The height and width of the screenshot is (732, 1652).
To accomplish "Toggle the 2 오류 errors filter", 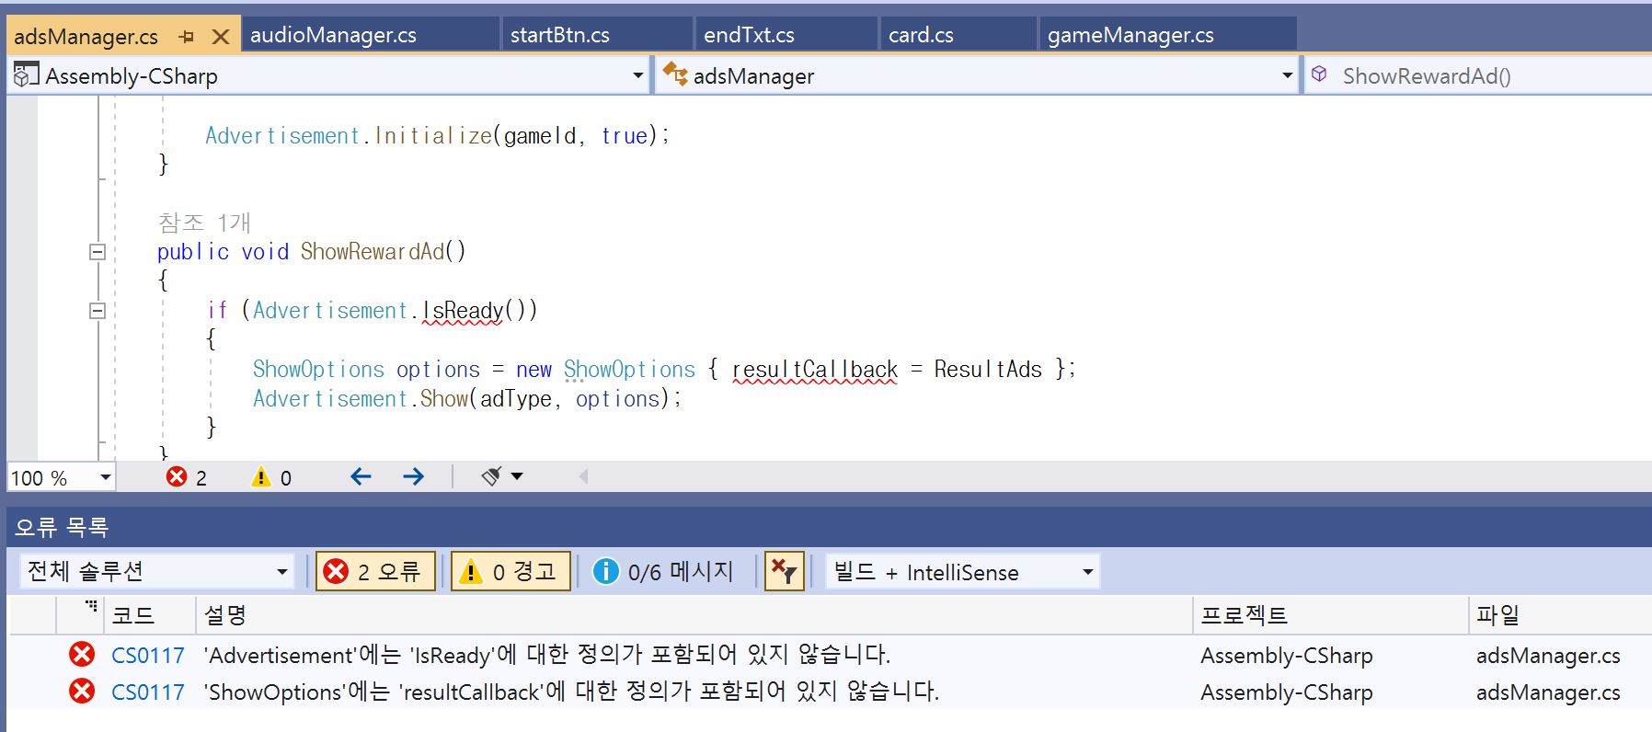I will 375,572.
